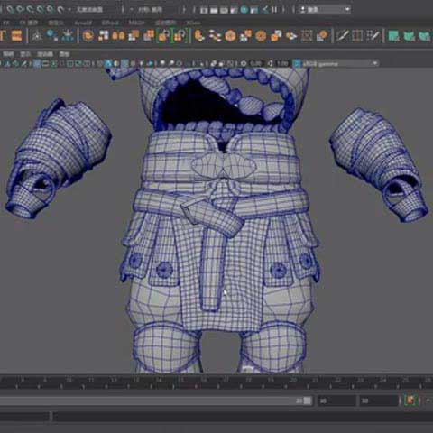Open the Render View window icon

point(204,10)
